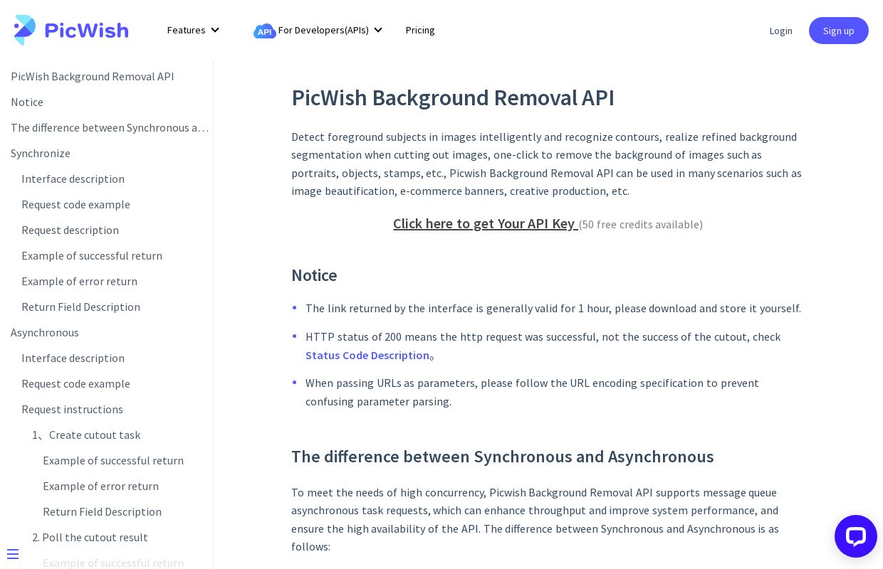Image resolution: width=883 pixels, height=569 pixels.
Task: Open Example of successful return under Synchronize
Action: point(92,255)
